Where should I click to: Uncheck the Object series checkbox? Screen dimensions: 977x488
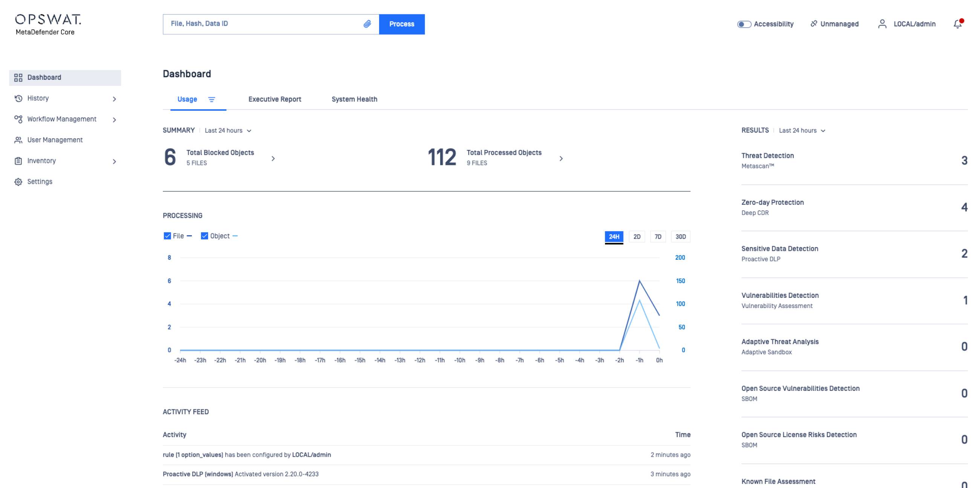click(x=204, y=236)
